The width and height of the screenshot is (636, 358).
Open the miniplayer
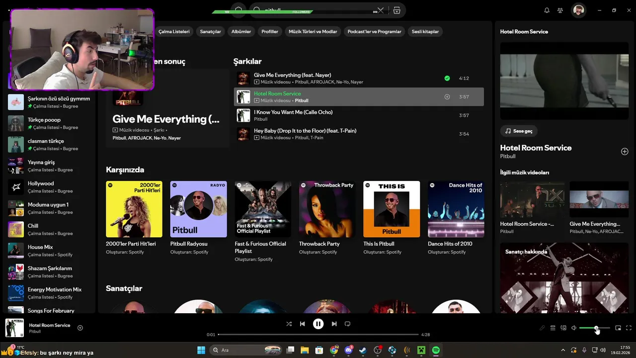pos(618,328)
